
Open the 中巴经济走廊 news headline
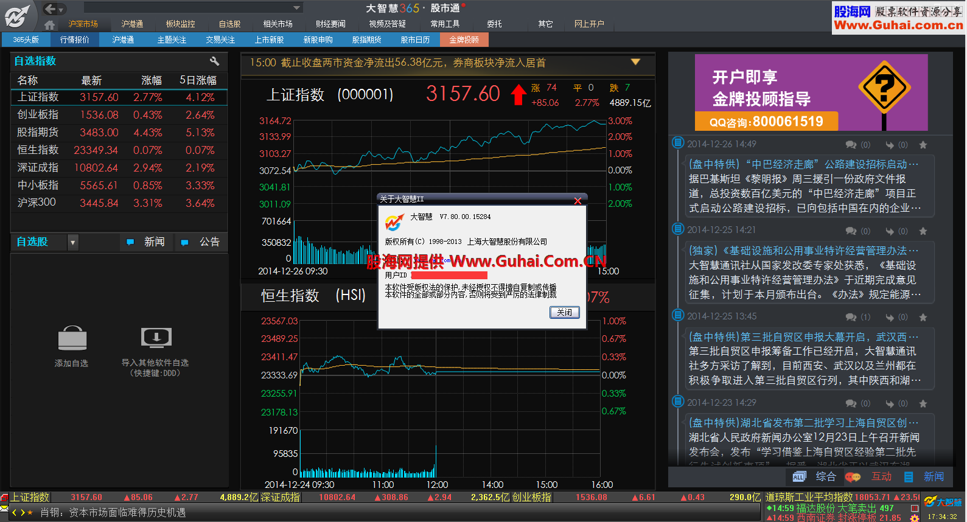pyautogui.click(x=803, y=164)
